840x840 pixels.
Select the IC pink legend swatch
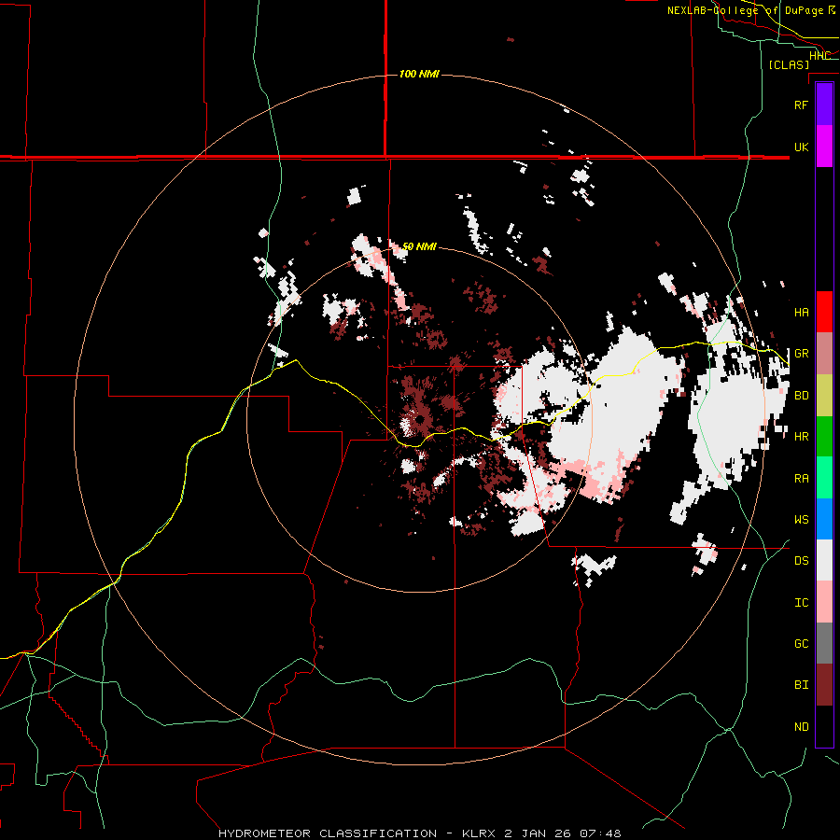coord(824,602)
